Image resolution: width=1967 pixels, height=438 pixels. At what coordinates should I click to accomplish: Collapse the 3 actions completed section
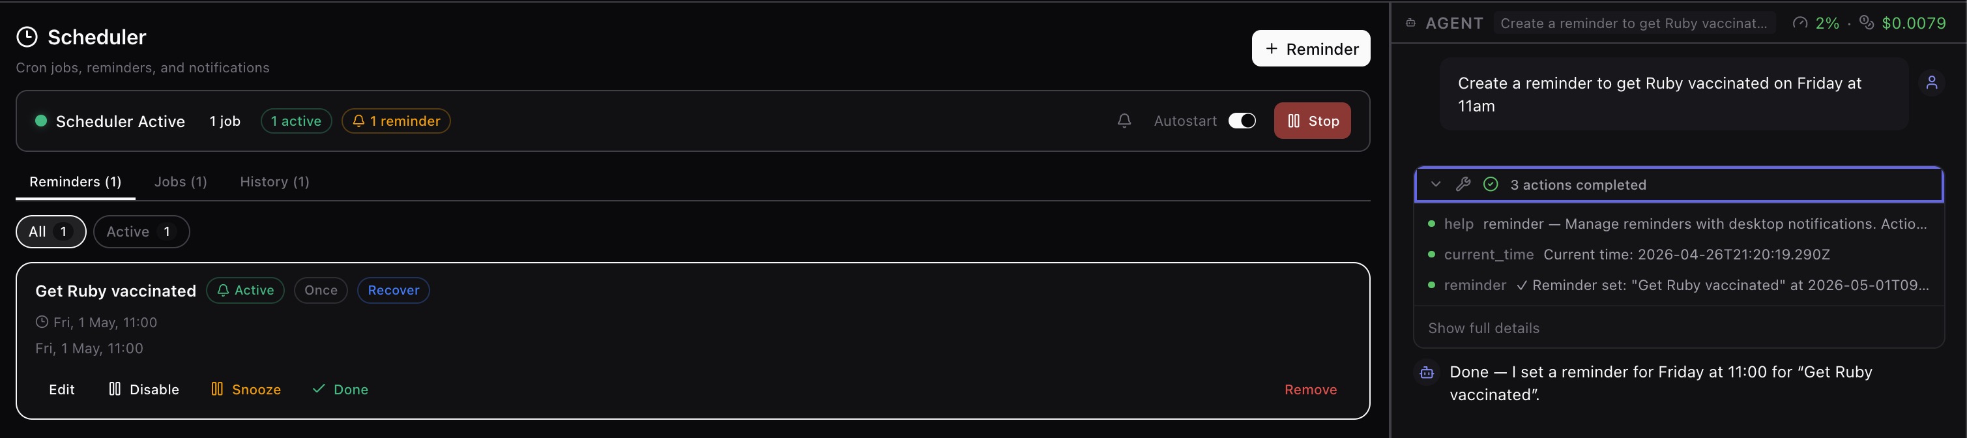tap(1436, 184)
